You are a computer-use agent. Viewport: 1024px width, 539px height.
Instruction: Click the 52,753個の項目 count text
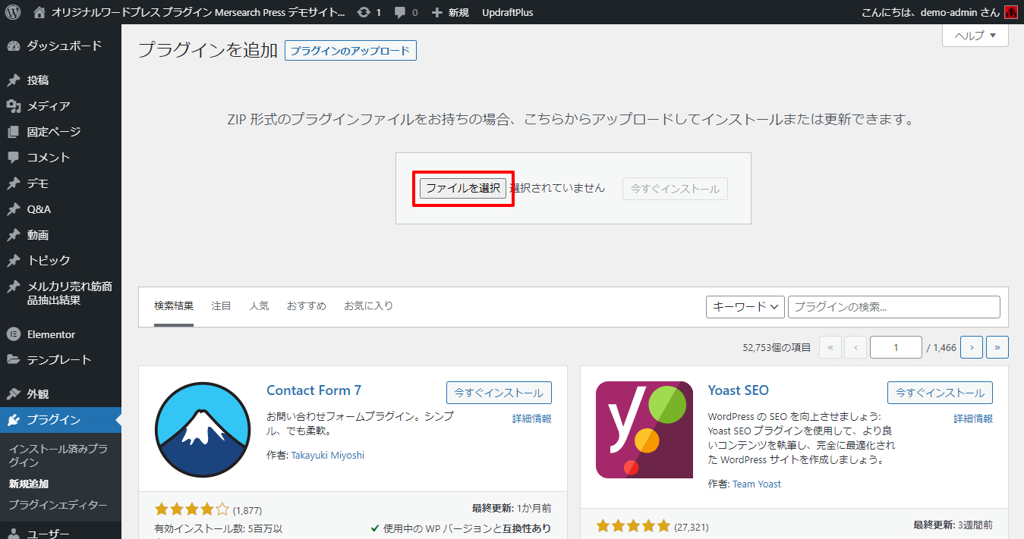point(777,348)
